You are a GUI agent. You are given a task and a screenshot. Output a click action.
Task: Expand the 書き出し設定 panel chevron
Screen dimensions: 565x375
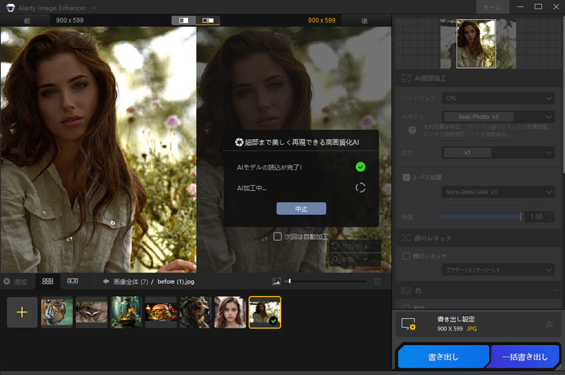(549, 324)
